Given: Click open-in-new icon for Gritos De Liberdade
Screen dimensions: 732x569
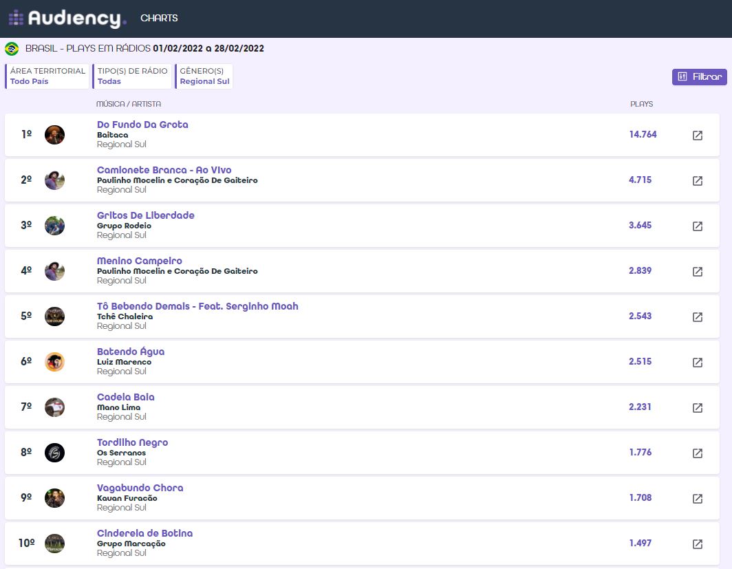Looking at the screenshot, I should point(697,226).
